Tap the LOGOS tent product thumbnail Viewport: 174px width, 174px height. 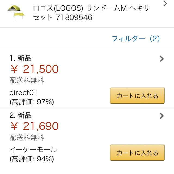pos(16,13)
